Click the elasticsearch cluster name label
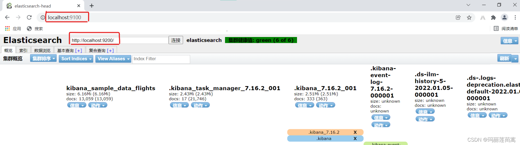This screenshot has width=520, height=145. pos(204,40)
